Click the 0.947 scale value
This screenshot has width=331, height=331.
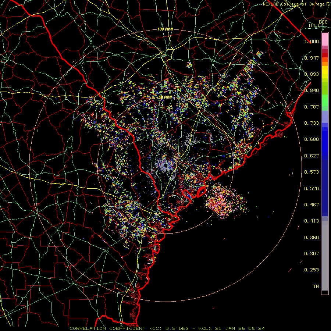[312, 58]
